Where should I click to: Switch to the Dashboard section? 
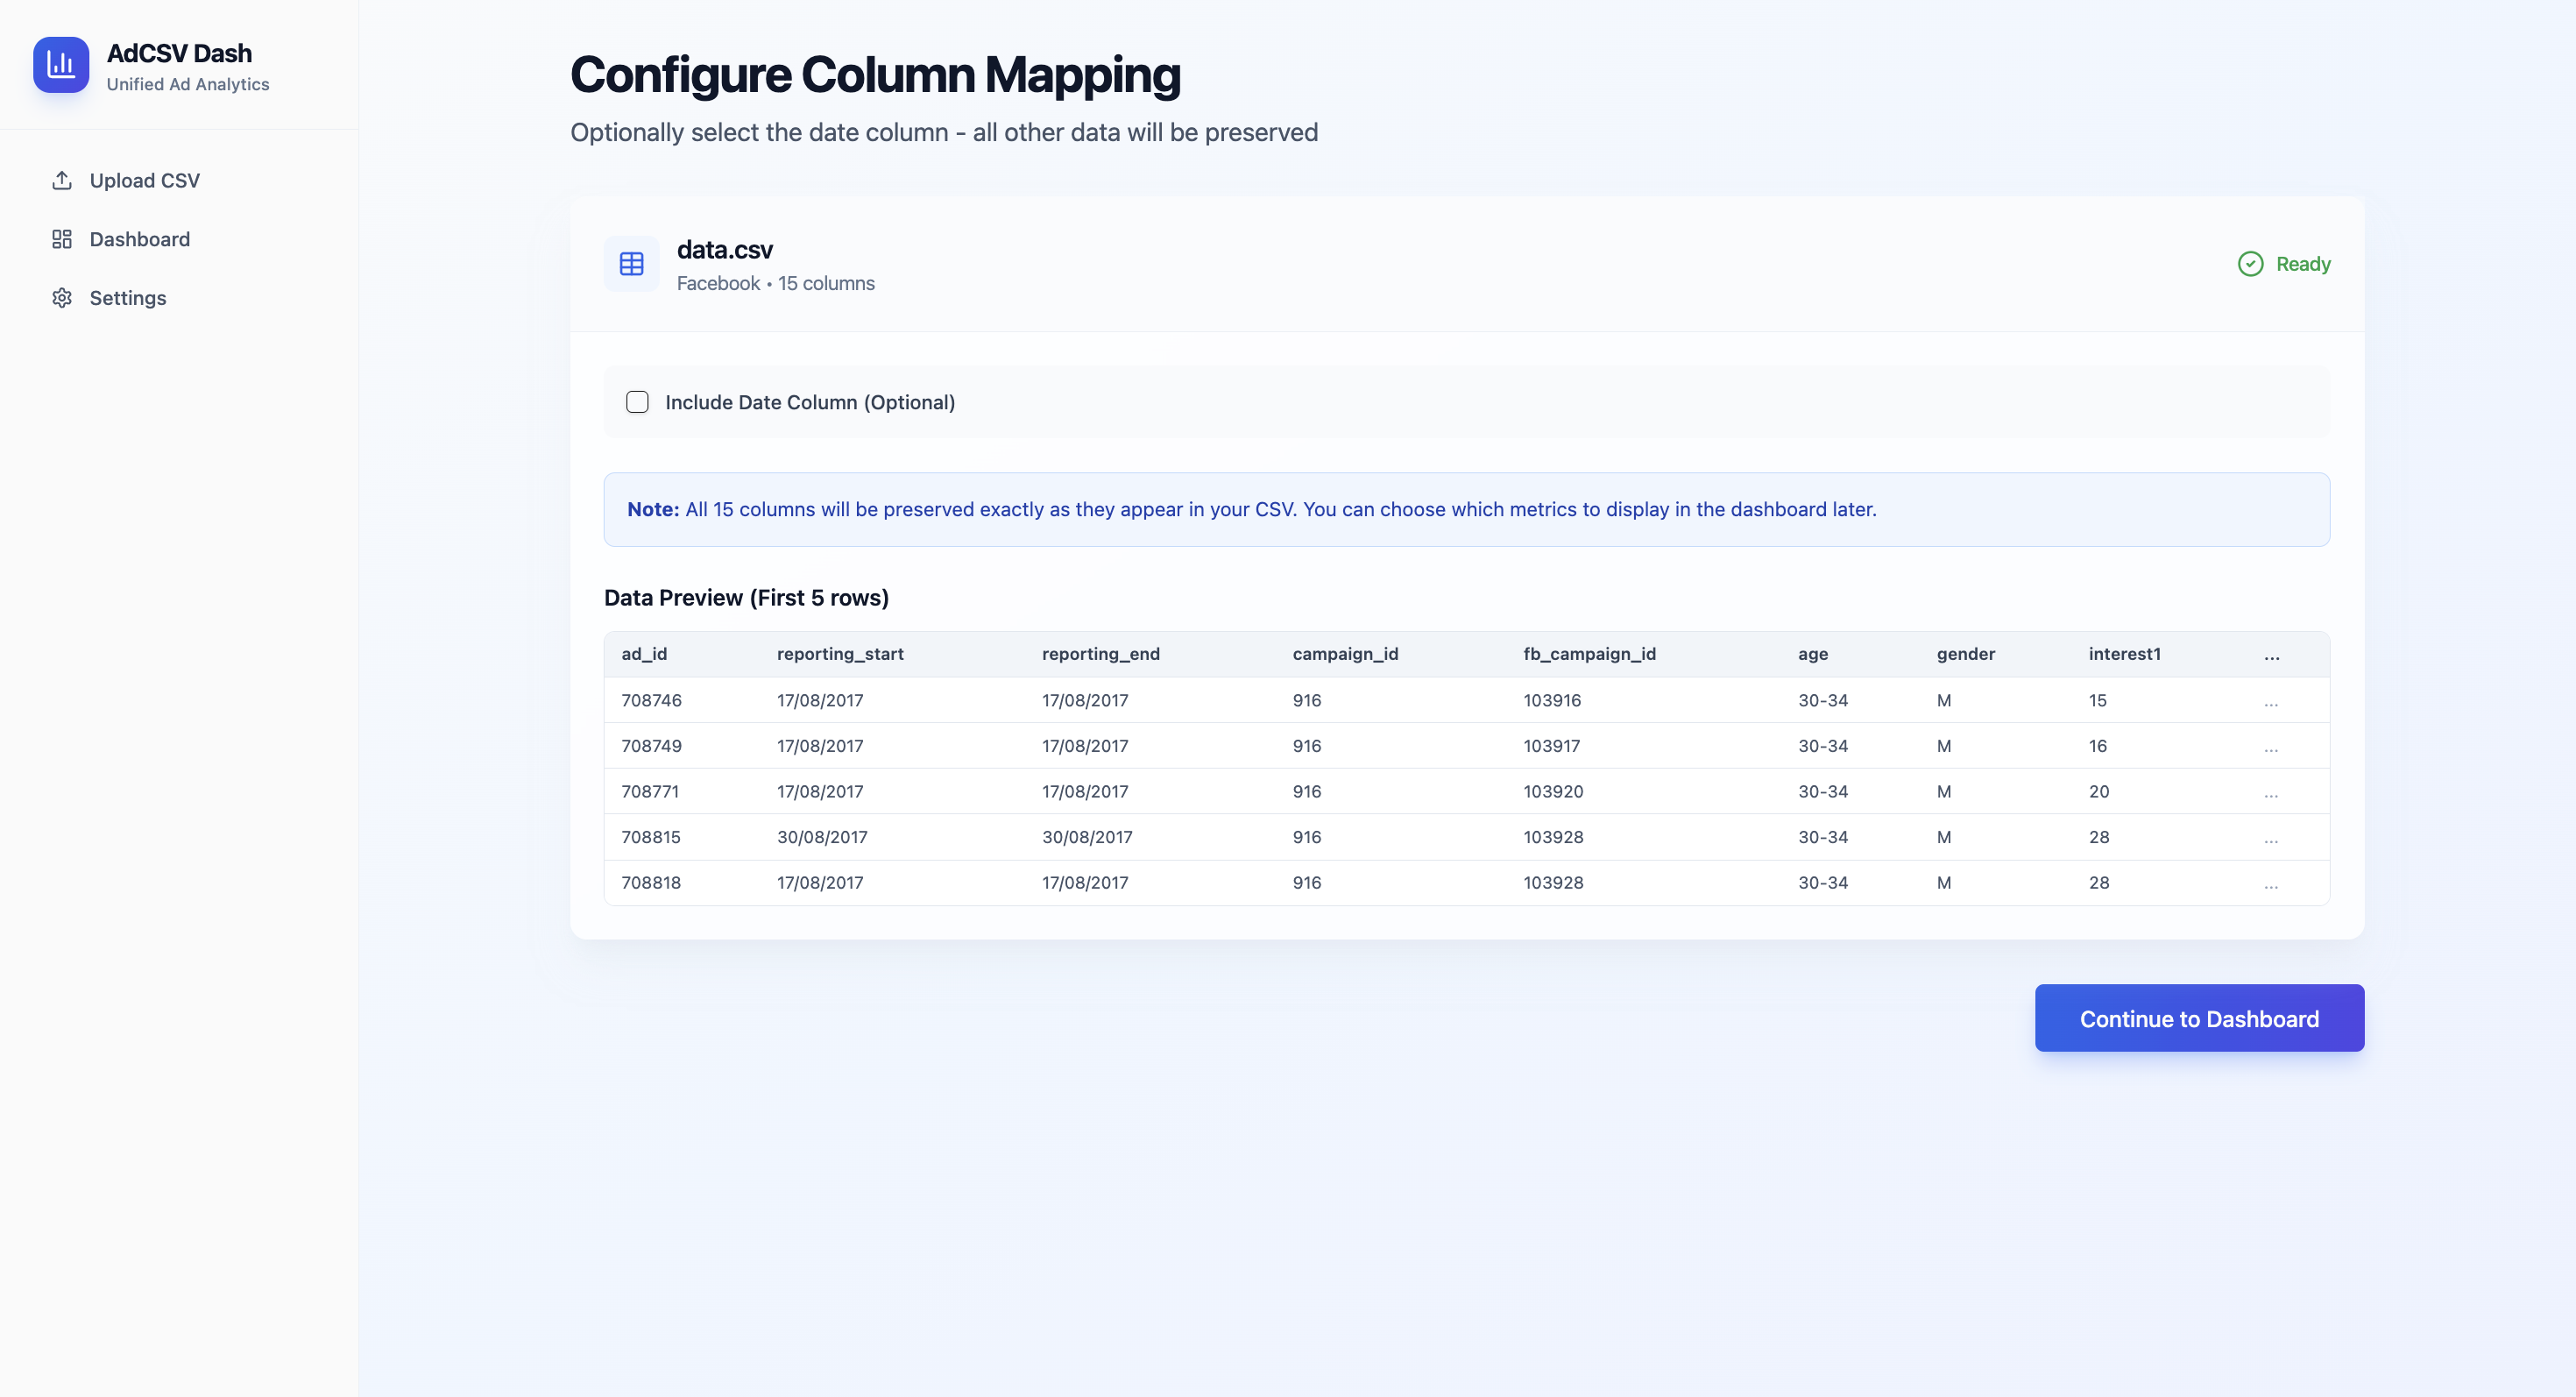tap(139, 239)
